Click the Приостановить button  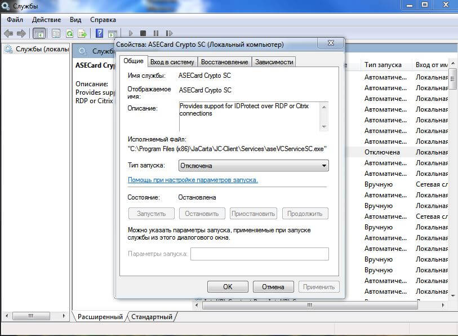pos(254,214)
